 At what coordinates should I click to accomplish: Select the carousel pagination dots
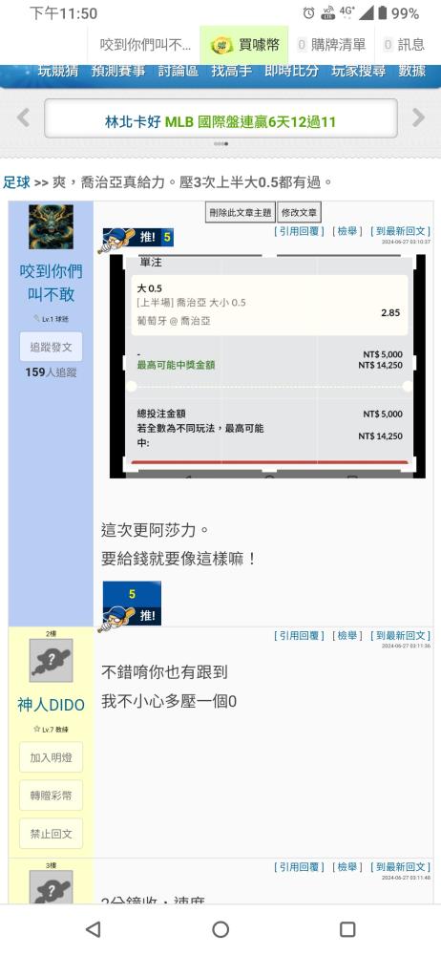pos(220,144)
